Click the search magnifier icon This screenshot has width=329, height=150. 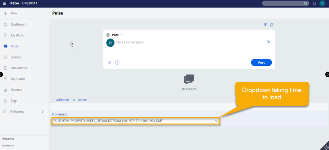[306, 3]
